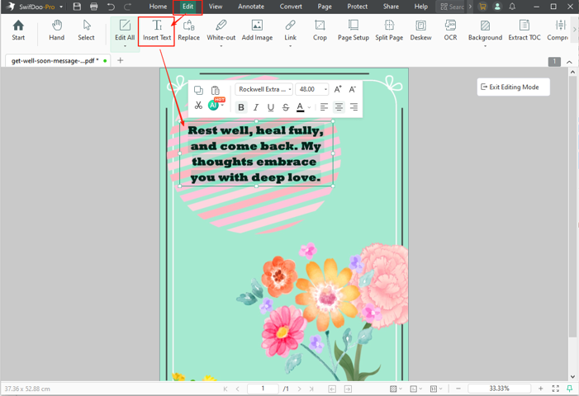
Task: Click the Add Image tool
Action: (x=257, y=31)
